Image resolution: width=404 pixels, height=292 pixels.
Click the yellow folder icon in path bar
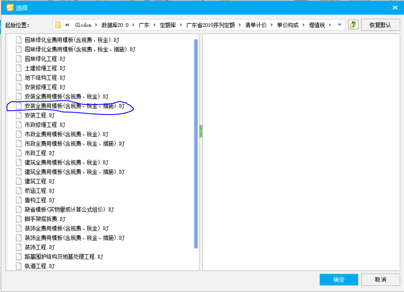(58, 25)
